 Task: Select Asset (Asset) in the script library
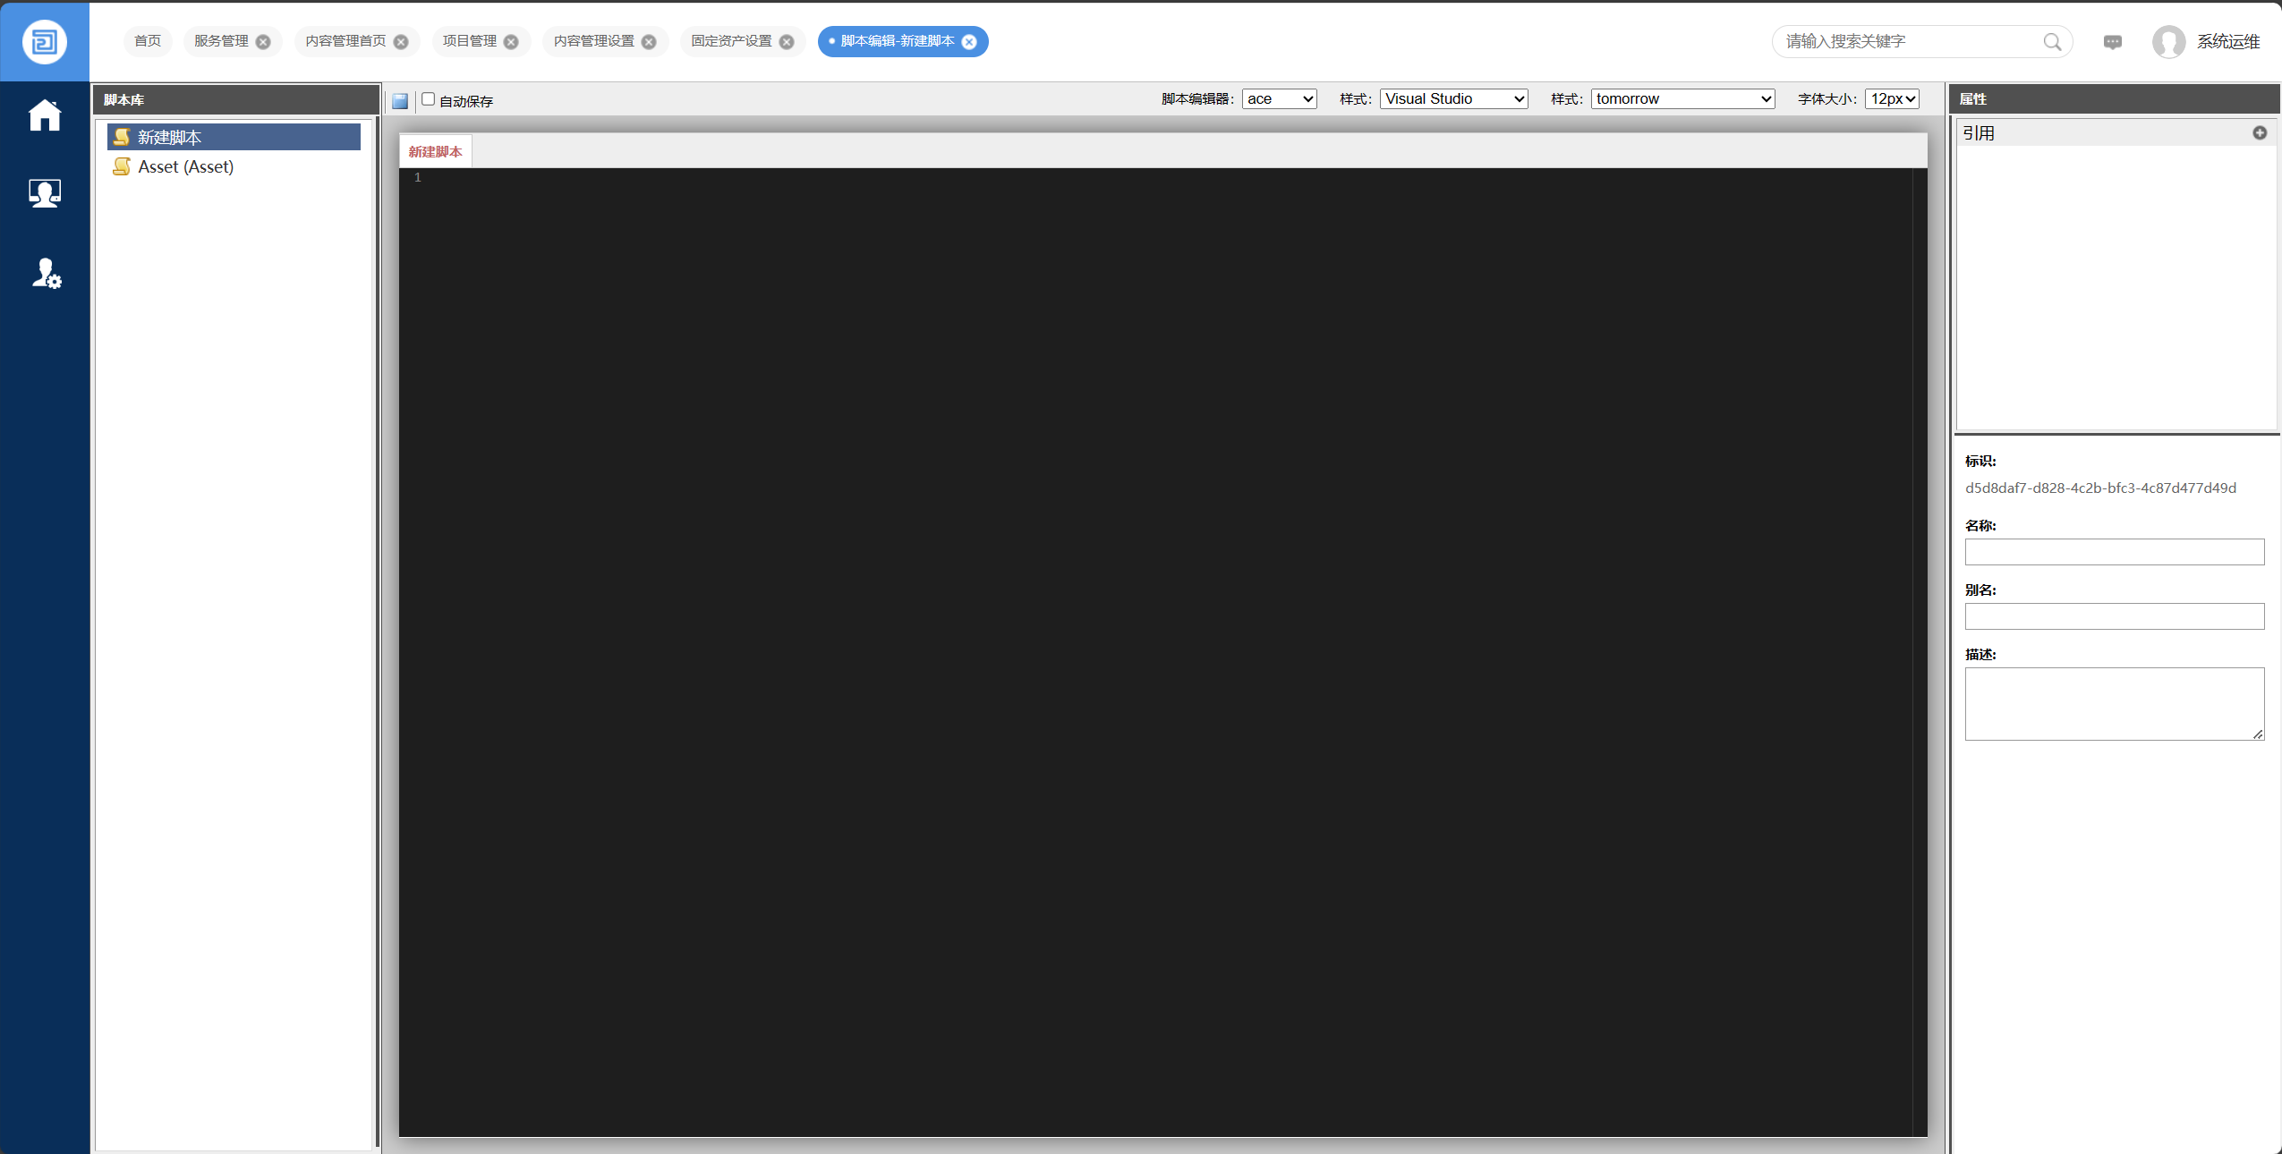pos(185,167)
